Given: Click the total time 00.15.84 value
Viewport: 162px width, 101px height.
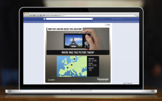Looking at the screenshot, I should pyautogui.click(x=92, y=65).
